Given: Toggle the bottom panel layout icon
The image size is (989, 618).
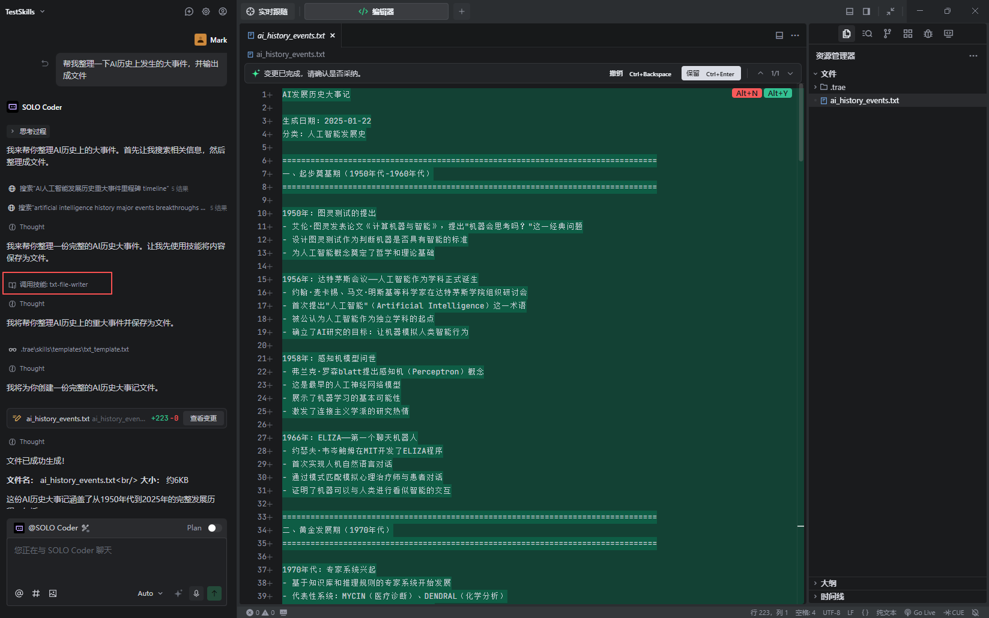Looking at the screenshot, I should 849,11.
